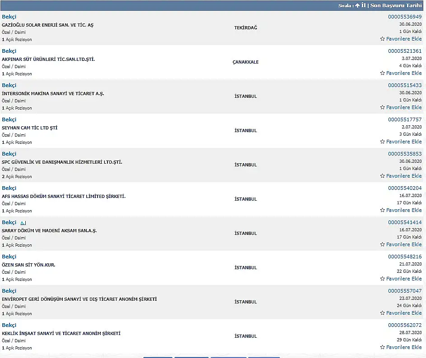The image size is (426, 358).
Task: Click the accessibility icon next to SARAY DÖKÜM's Bekçi
Action: pyautogui.click(x=23, y=223)
